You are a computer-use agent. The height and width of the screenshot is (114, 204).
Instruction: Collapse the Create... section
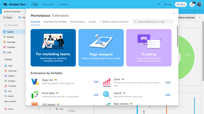pyautogui.click(x=9, y=59)
